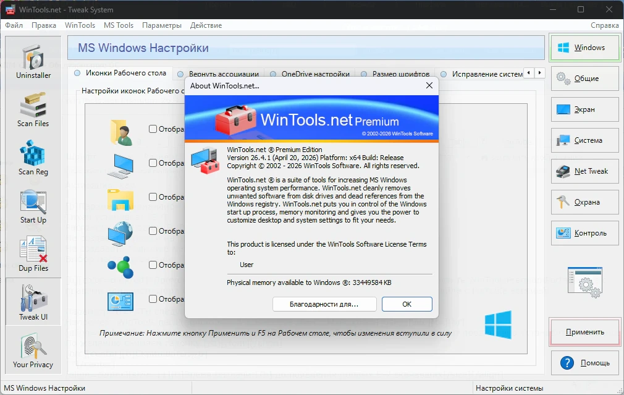The width and height of the screenshot is (624, 395).
Task: Click the control panel desktop icon
Action: coord(120,302)
